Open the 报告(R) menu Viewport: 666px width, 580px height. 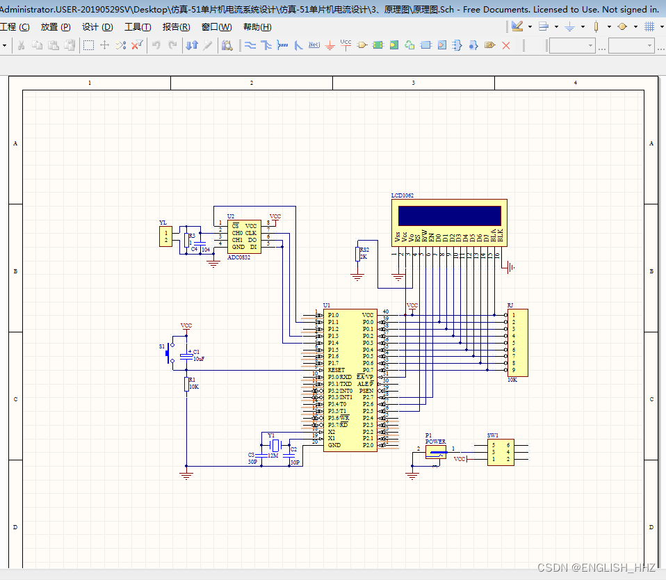[x=177, y=26]
